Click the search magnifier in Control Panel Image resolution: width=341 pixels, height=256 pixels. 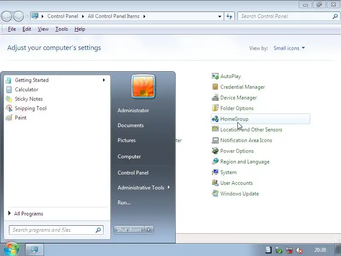coord(335,16)
